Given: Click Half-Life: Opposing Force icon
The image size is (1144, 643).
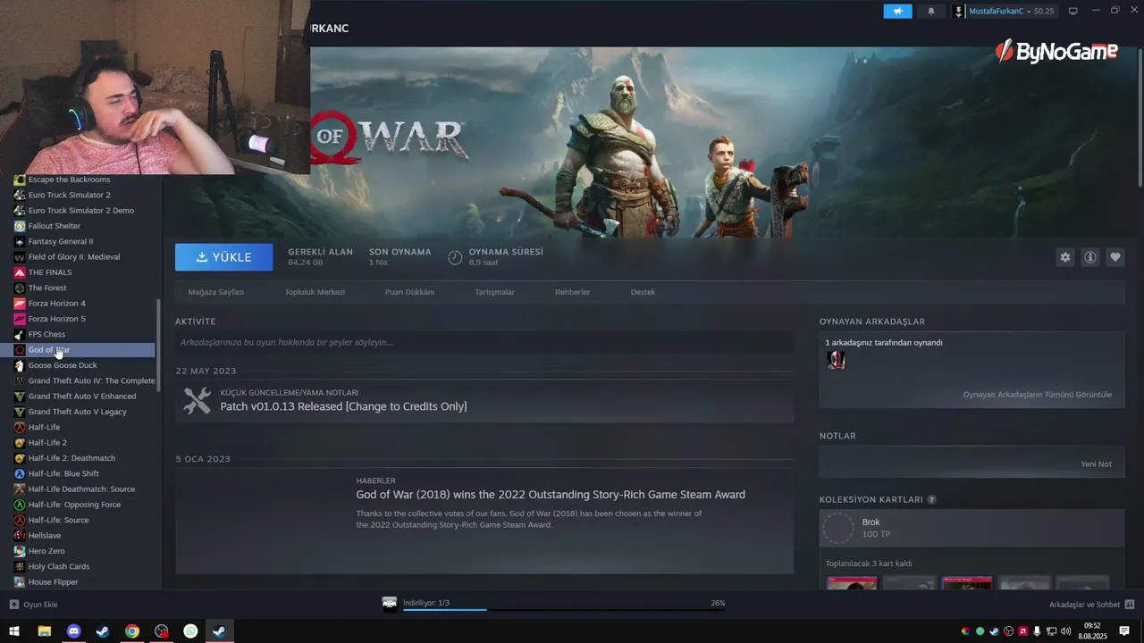Looking at the screenshot, I should (20, 505).
